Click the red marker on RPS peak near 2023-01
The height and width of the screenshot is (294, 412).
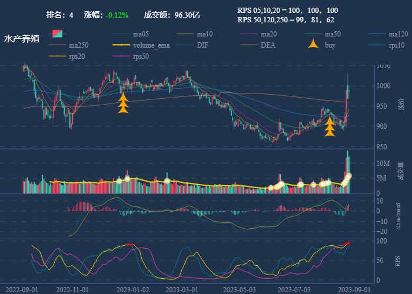(x=131, y=245)
